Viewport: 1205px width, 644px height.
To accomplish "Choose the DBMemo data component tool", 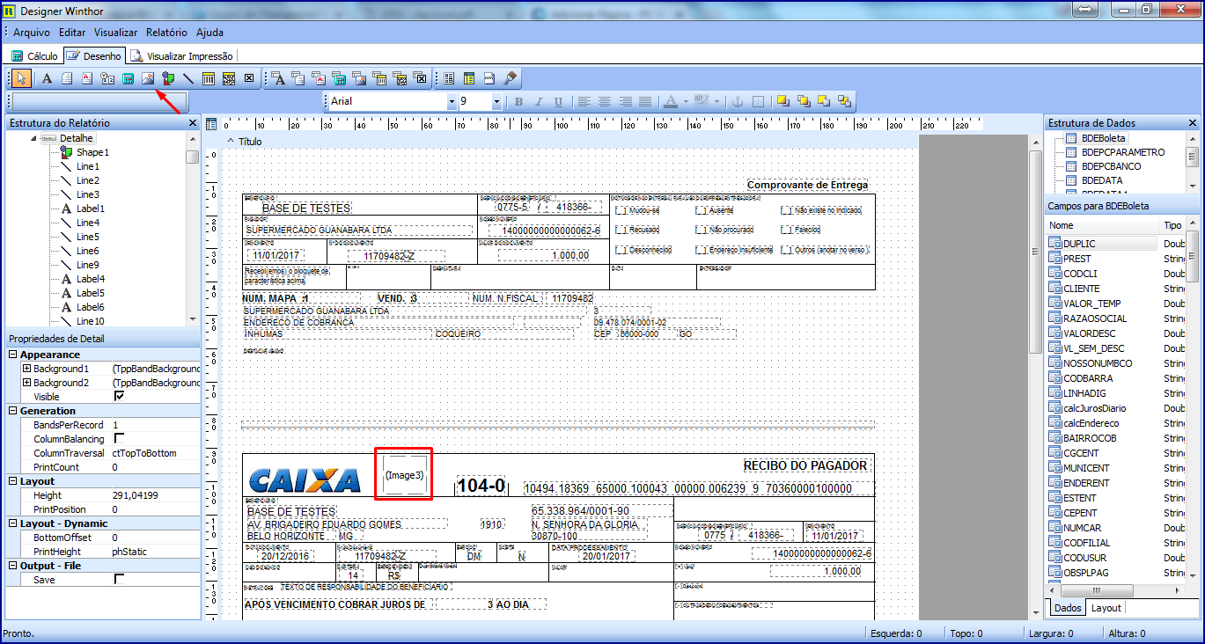I will 298,78.
